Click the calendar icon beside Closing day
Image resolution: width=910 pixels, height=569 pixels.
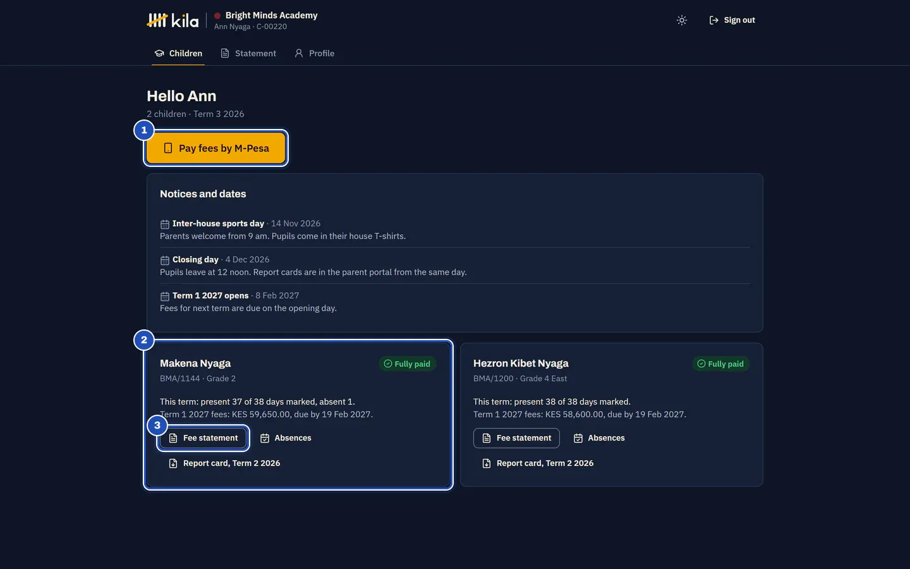tap(164, 260)
